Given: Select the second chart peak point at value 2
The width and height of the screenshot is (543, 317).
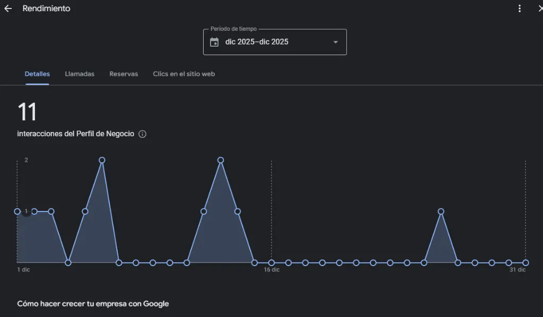Looking at the screenshot, I should point(221,160).
